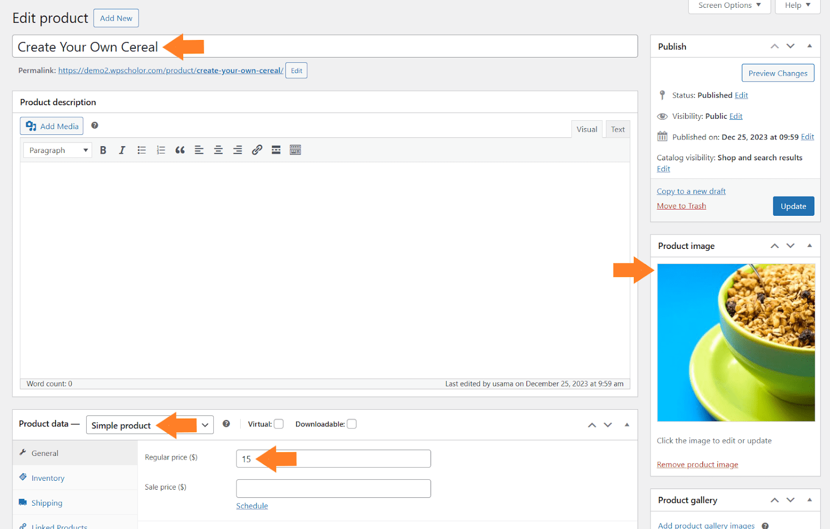
Task: Move Product data panel up
Action: [x=592, y=425]
